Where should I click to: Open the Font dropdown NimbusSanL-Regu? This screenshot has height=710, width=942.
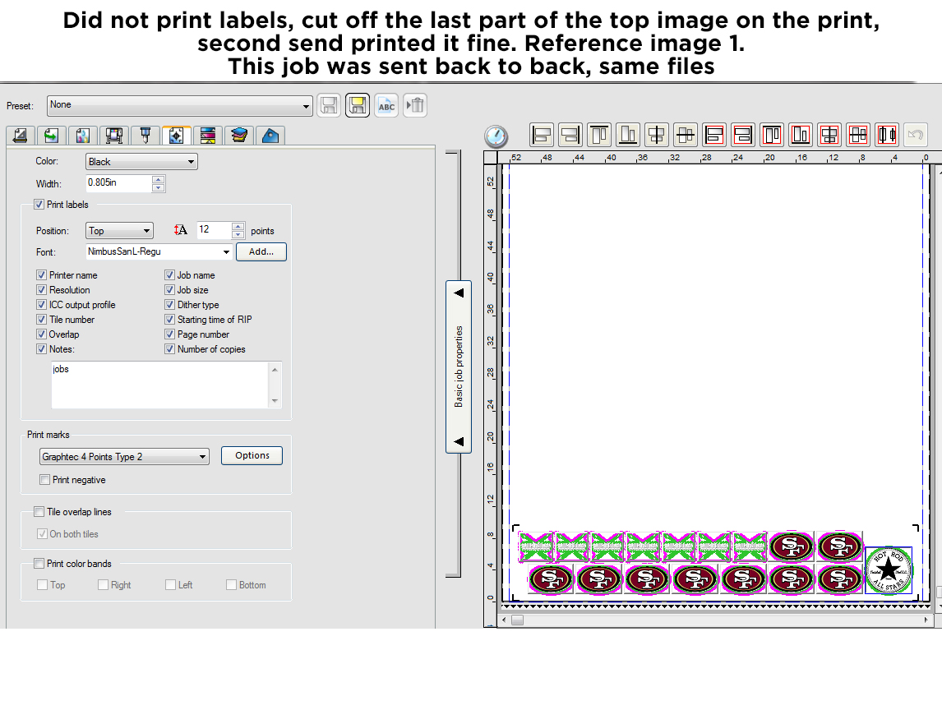159,251
